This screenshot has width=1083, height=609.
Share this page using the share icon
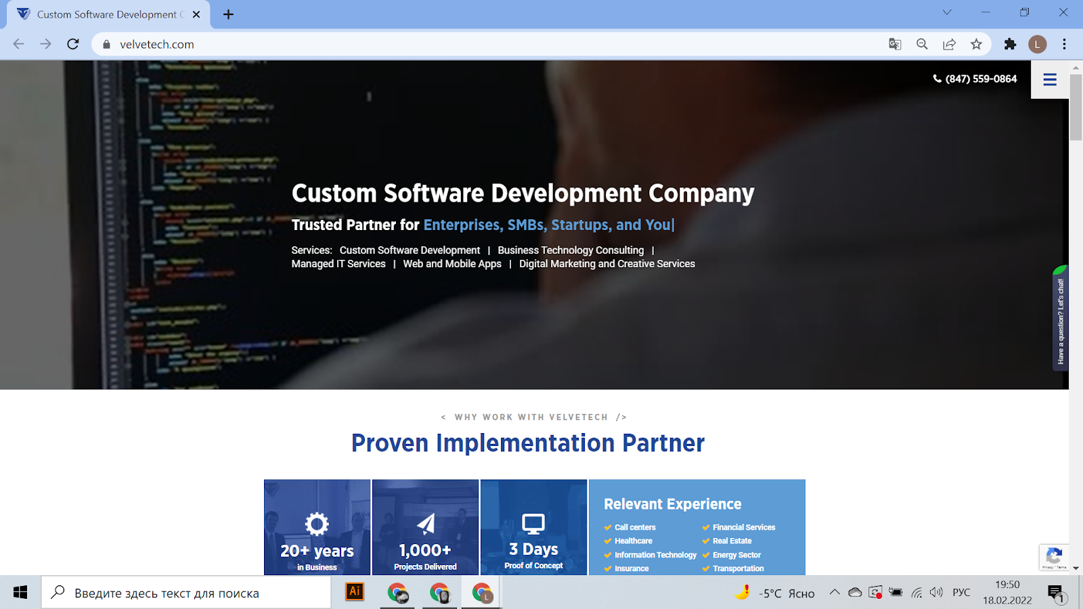pos(949,44)
